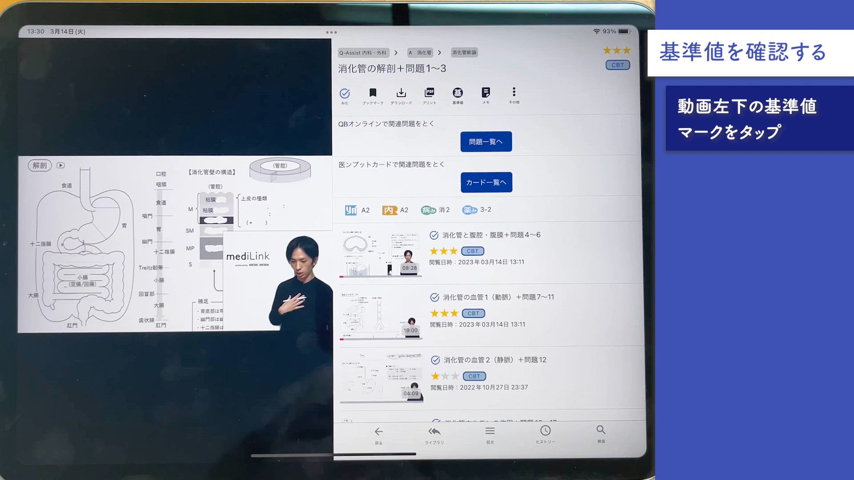Viewport: 854px width, 480px height.
Task: Expand the 目次 table of contents
Action: (x=490, y=431)
